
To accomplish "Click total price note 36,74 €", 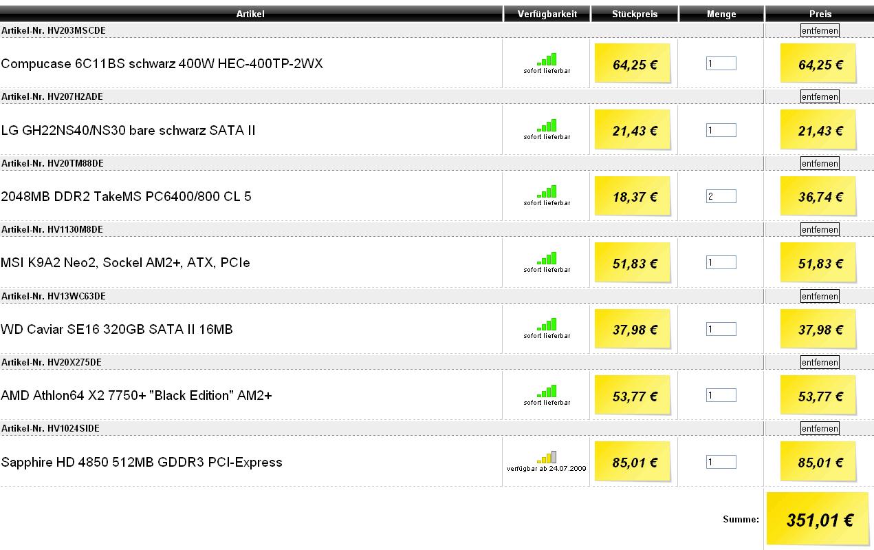I will pyautogui.click(x=818, y=196).
